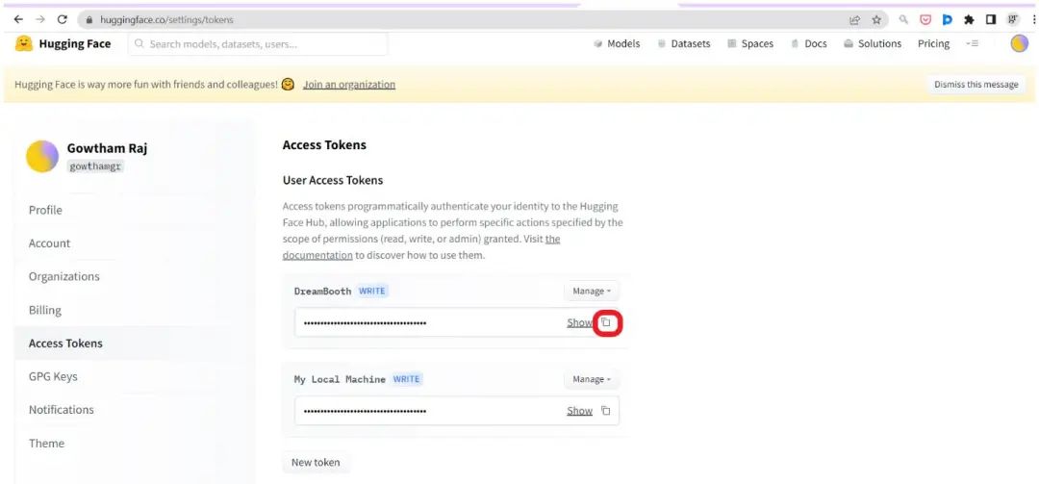Open the extensions puzzle menu

pos(969,20)
